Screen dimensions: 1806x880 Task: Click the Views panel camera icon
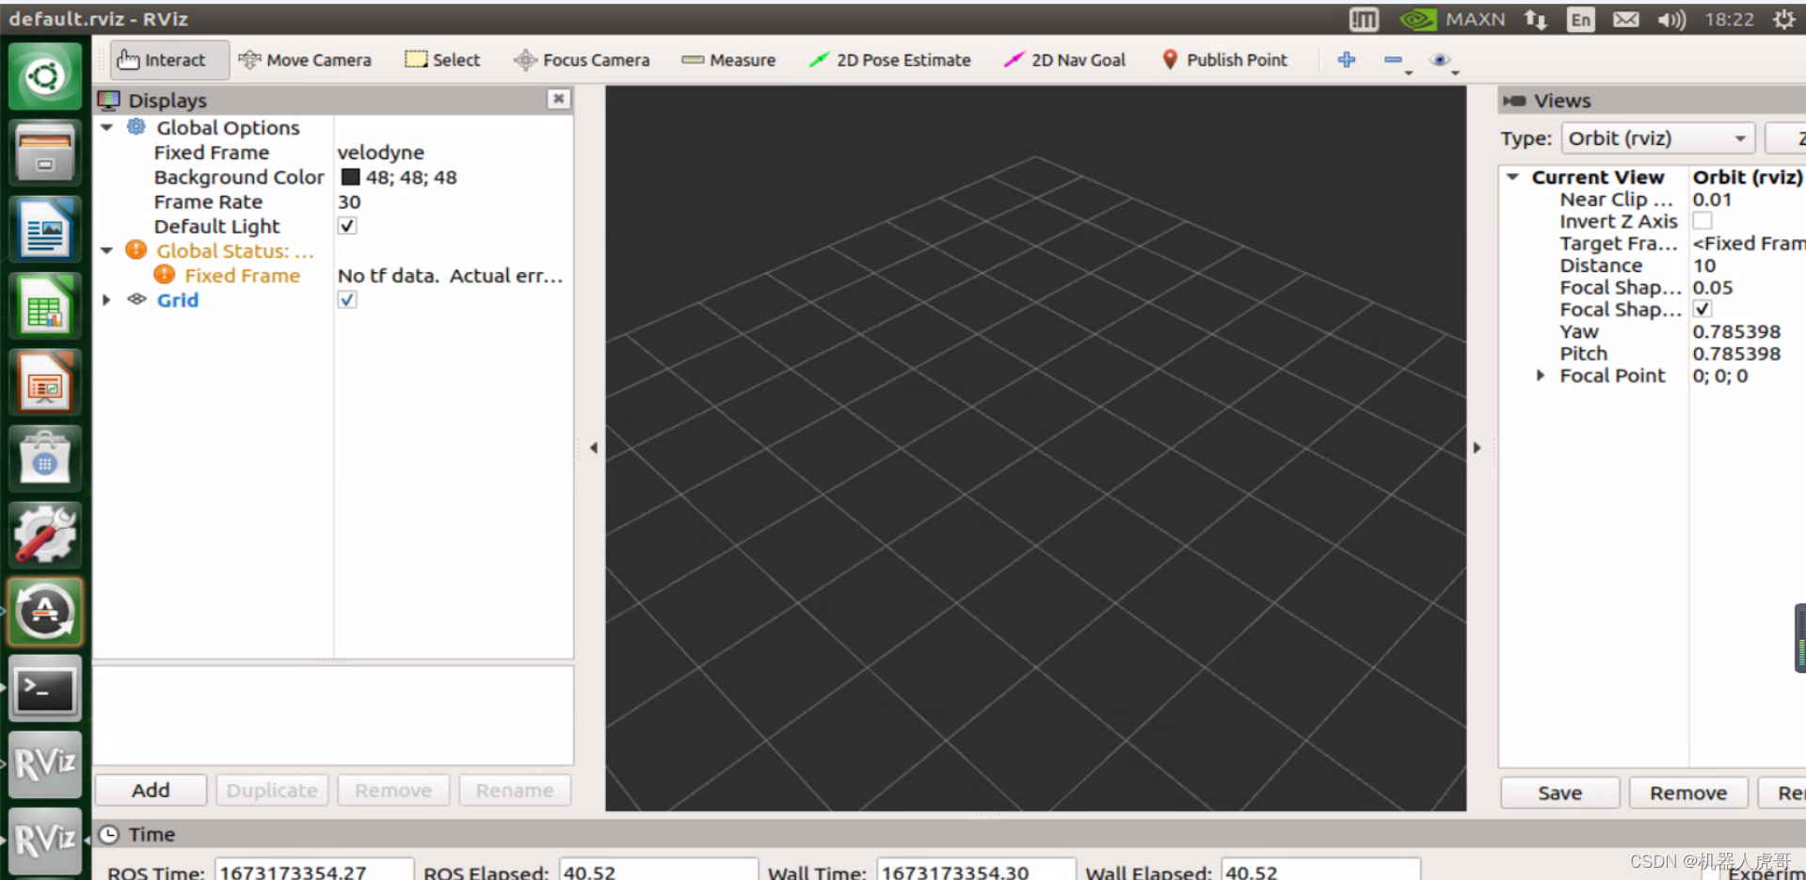click(1514, 101)
